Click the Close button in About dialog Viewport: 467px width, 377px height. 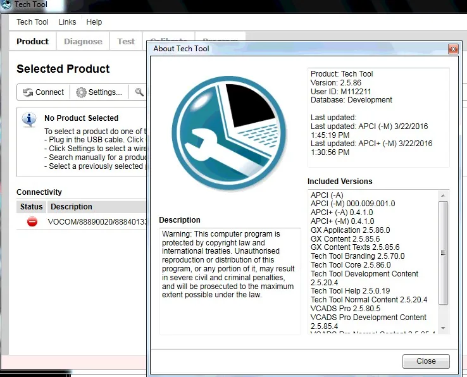pos(426,361)
